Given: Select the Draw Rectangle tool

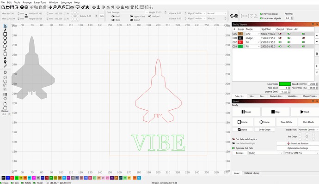Looking at the screenshot, I should coord(5,34).
